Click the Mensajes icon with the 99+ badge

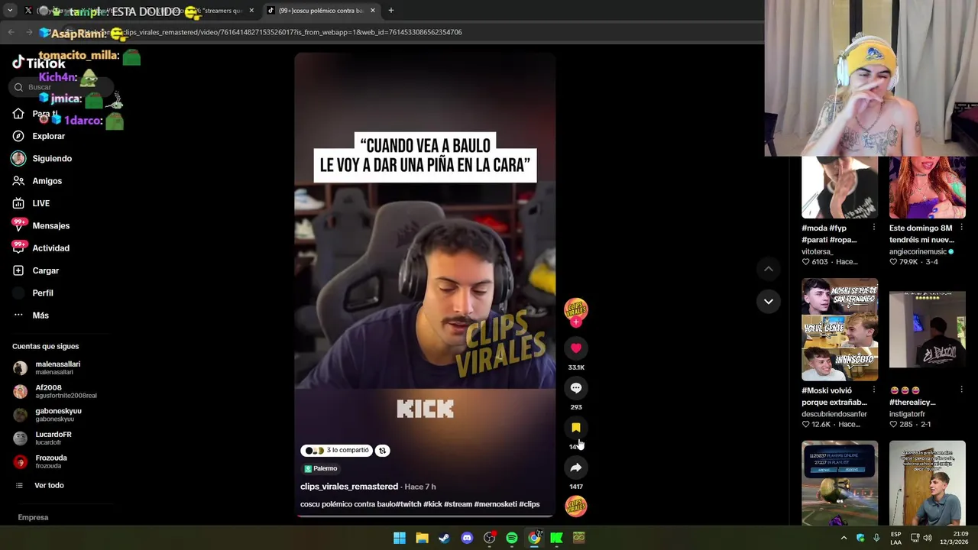pyautogui.click(x=18, y=225)
